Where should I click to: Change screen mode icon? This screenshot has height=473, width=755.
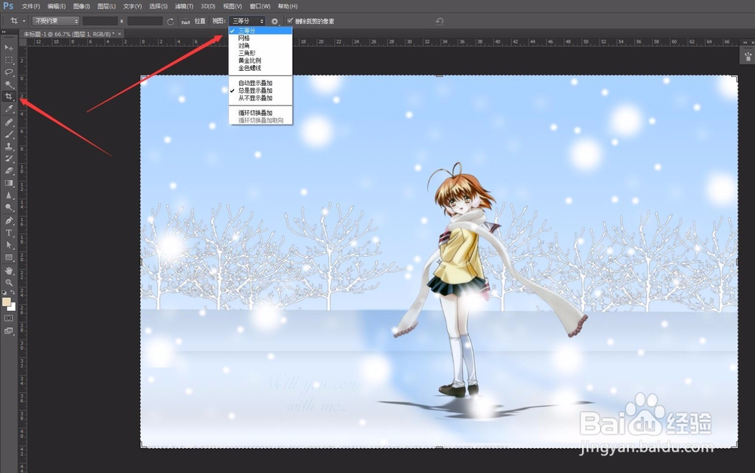(x=8, y=330)
